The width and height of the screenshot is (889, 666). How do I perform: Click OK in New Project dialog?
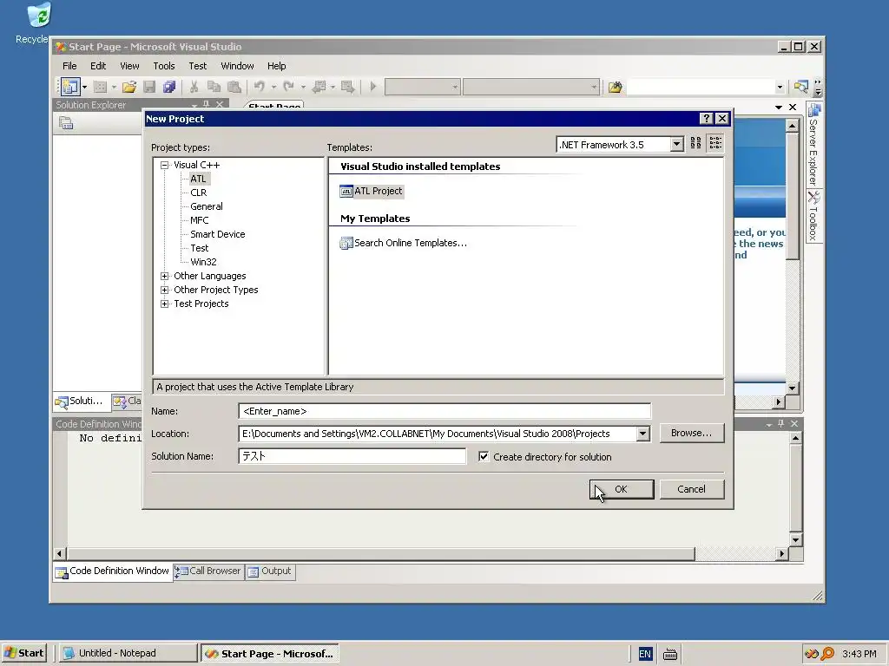click(622, 489)
